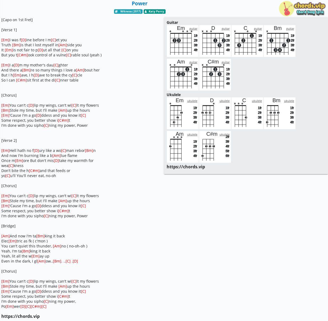Click [D] chord ending 'Even in the dark' line
Image resolution: width=328 pixels, height=321 pixels.
[x=75, y=261]
